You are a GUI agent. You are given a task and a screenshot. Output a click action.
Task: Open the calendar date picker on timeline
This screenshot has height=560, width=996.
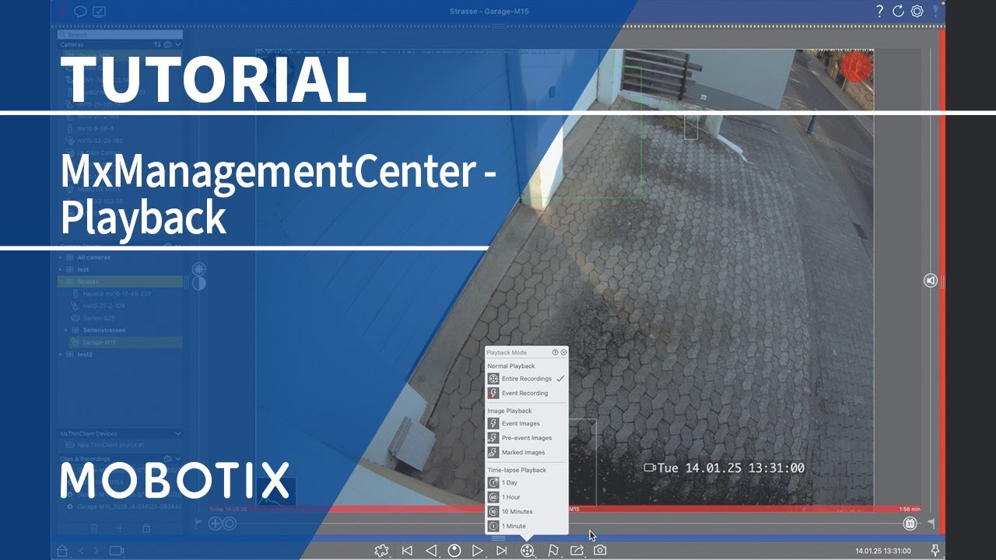pos(910,524)
